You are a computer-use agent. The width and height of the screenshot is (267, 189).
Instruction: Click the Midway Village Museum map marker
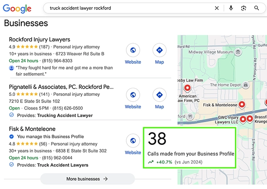[x=238, y=52]
